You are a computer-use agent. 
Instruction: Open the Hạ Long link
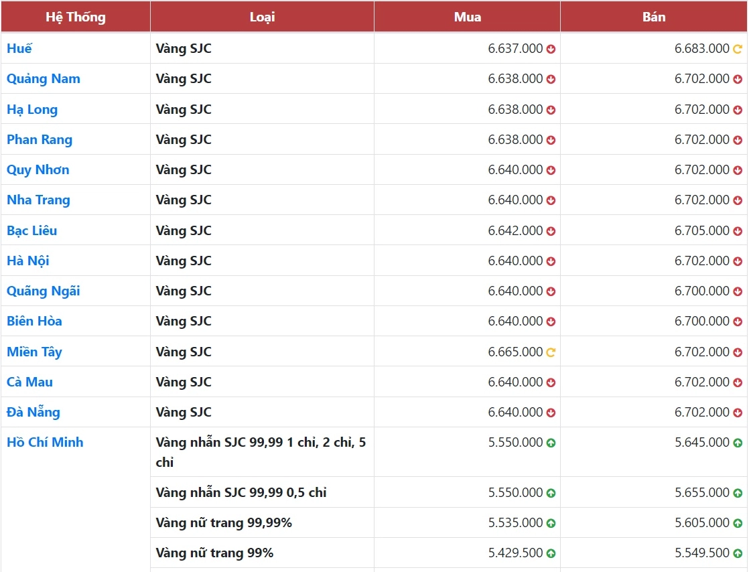[32, 109]
